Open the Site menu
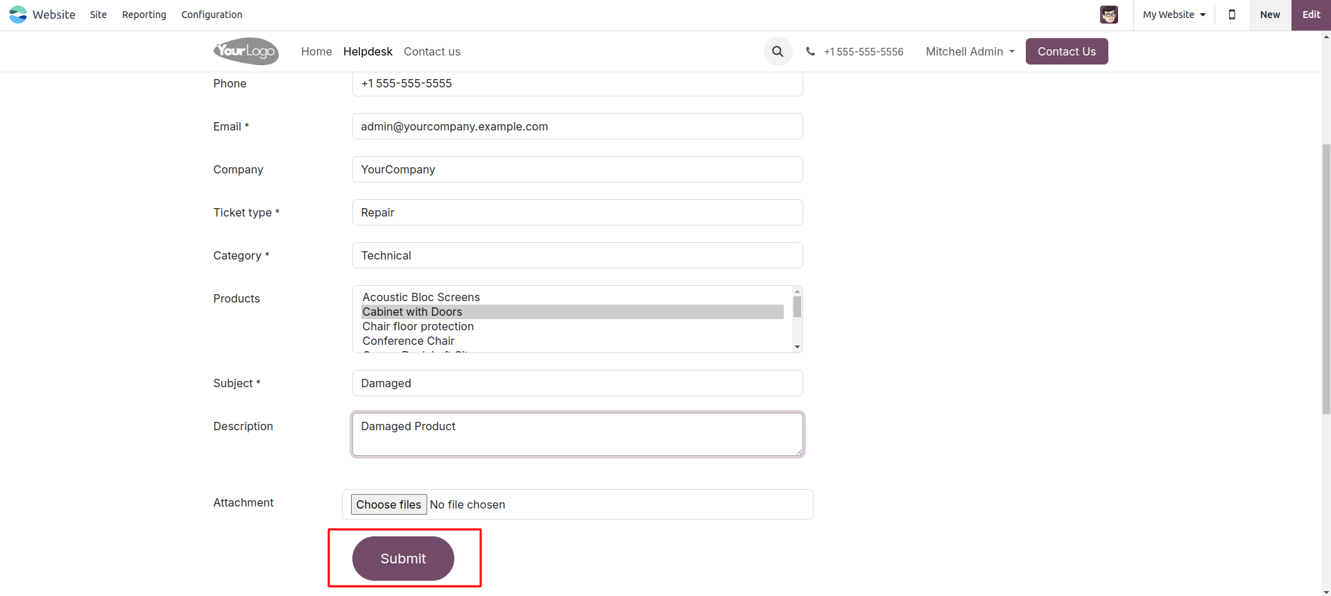The width and height of the screenshot is (1331, 596). [x=98, y=15]
